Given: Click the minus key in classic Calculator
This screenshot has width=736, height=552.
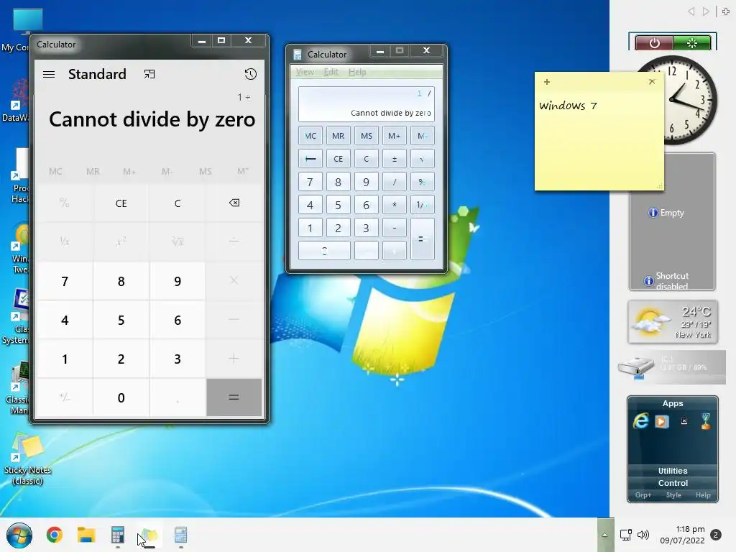Looking at the screenshot, I should point(395,228).
